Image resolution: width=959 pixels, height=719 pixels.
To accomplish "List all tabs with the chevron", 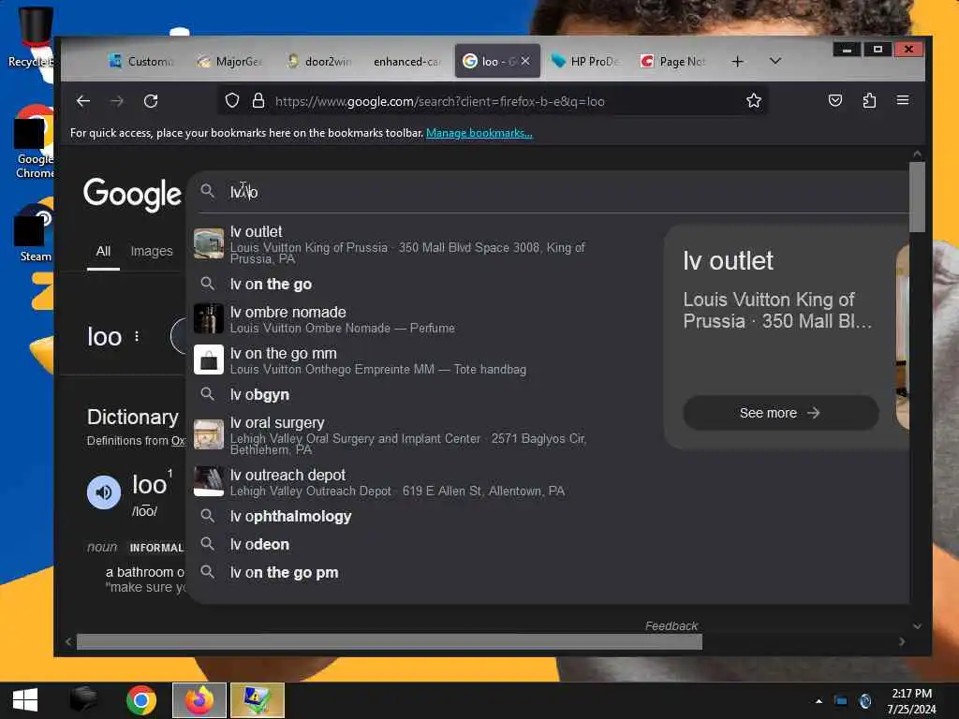I will (775, 61).
